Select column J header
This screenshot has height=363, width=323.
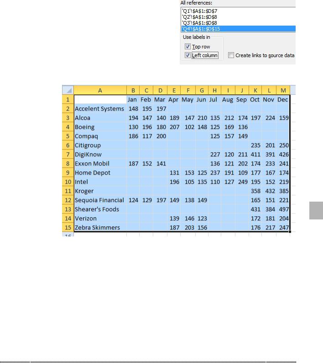click(x=242, y=90)
